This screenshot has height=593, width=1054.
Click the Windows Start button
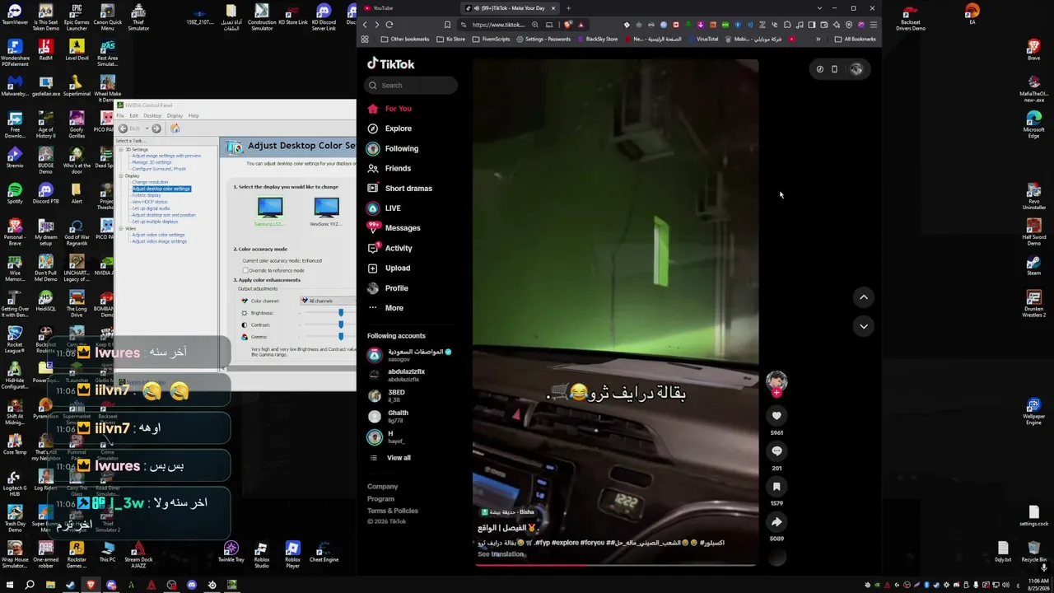pos(9,586)
